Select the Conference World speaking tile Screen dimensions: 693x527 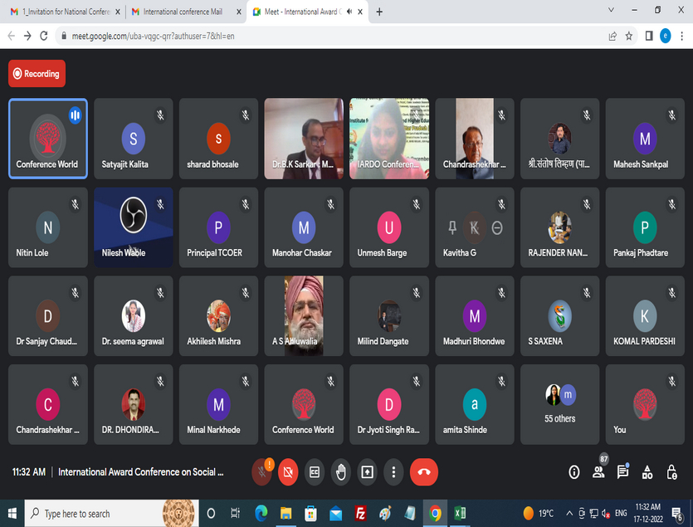click(x=48, y=139)
